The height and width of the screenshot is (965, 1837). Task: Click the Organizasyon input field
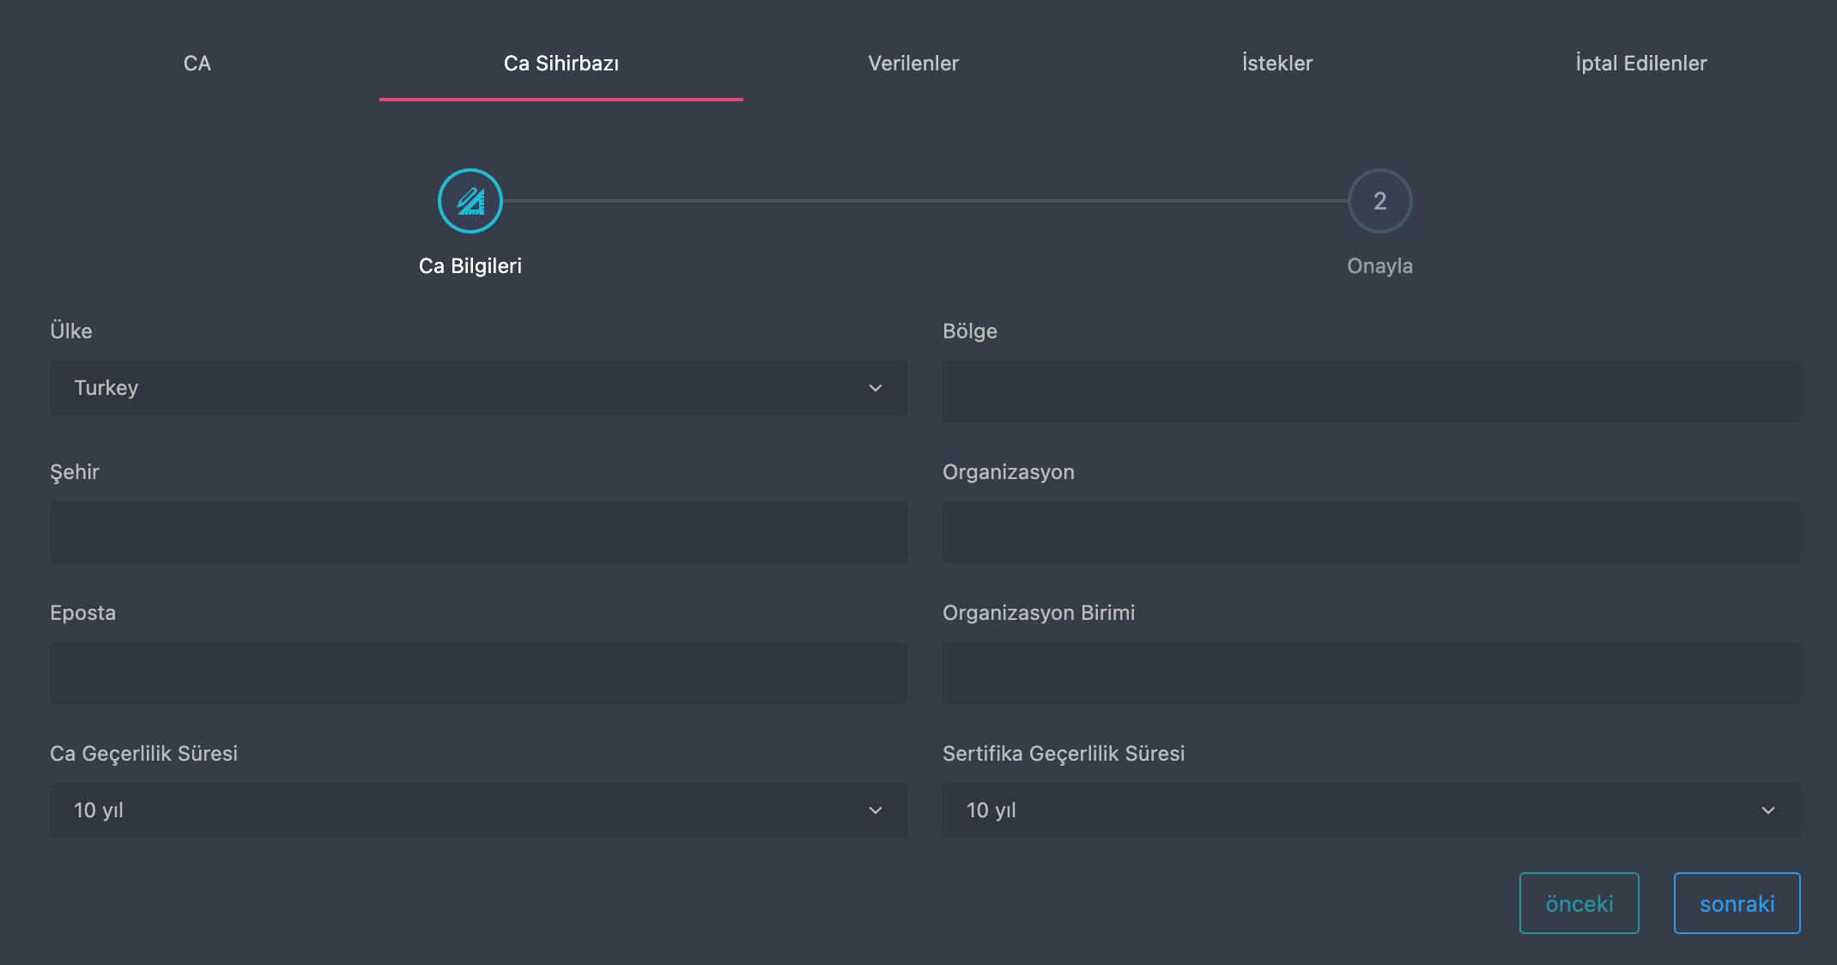point(1370,532)
